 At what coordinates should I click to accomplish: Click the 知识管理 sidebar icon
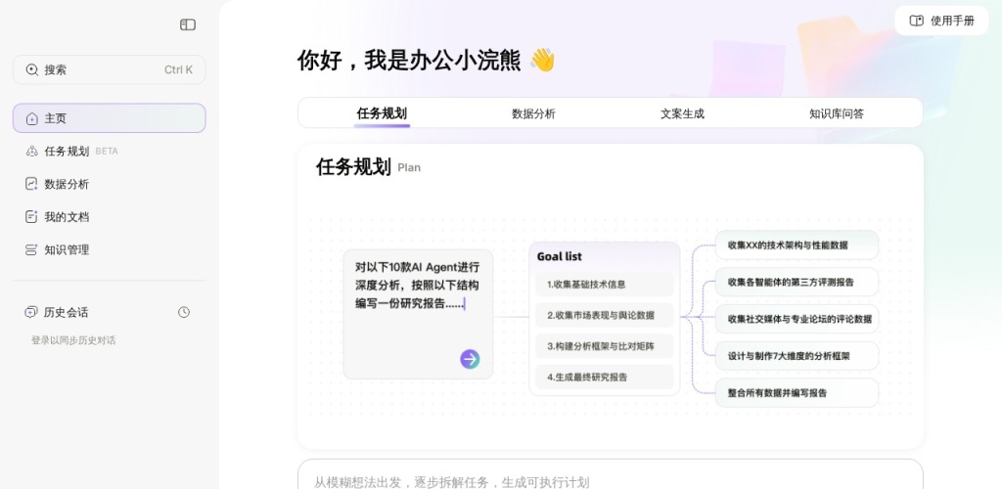click(x=32, y=249)
